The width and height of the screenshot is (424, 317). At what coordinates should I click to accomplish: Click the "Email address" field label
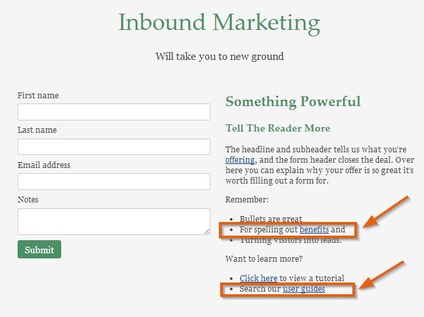44,165
